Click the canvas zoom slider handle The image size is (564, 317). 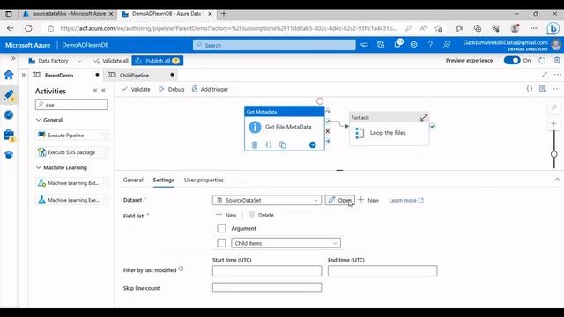click(x=554, y=154)
